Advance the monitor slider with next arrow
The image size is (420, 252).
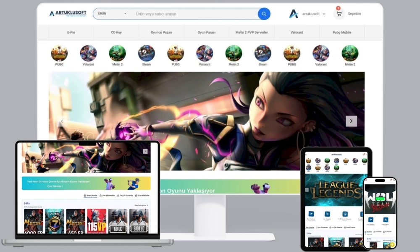pyautogui.click(x=351, y=121)
